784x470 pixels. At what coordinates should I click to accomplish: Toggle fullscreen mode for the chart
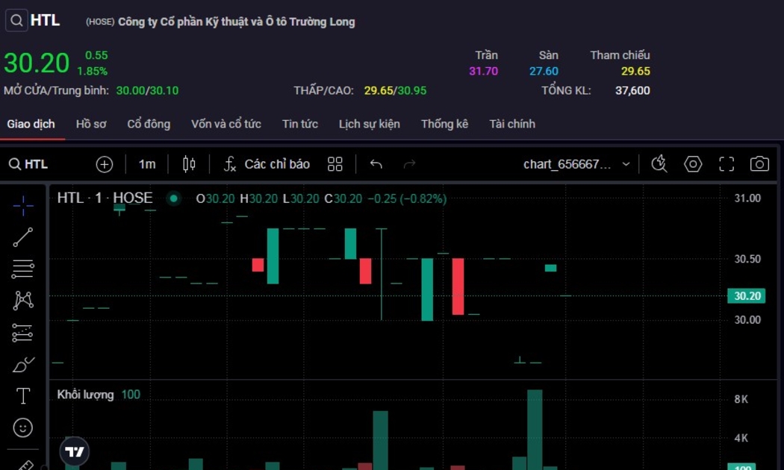727,164
